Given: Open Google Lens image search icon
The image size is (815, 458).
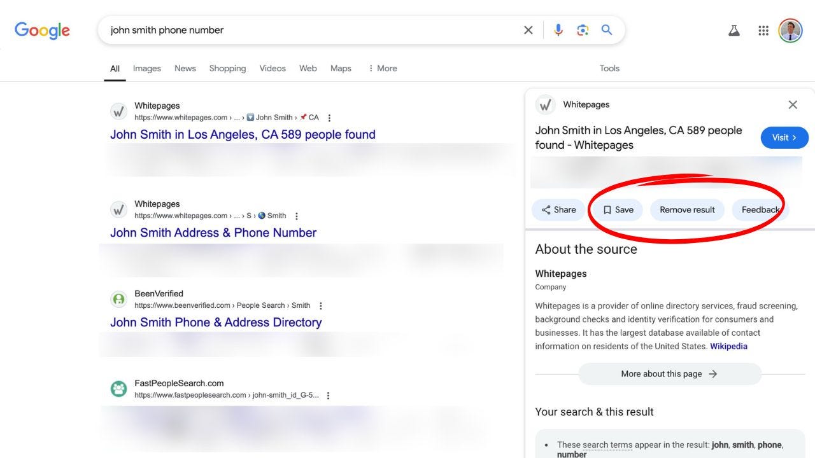Looking at the screenshot, I should click(x=583, y=30).
